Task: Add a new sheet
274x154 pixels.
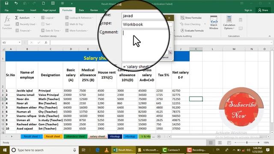Action: 159,136
